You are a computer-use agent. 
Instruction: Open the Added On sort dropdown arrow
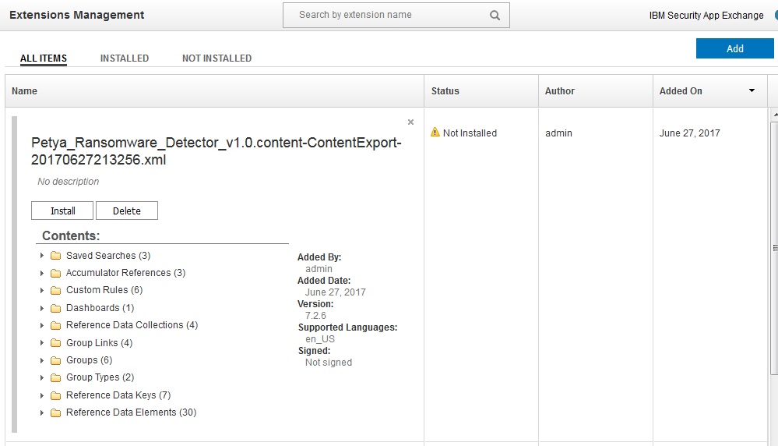click(x=752, y=91)
